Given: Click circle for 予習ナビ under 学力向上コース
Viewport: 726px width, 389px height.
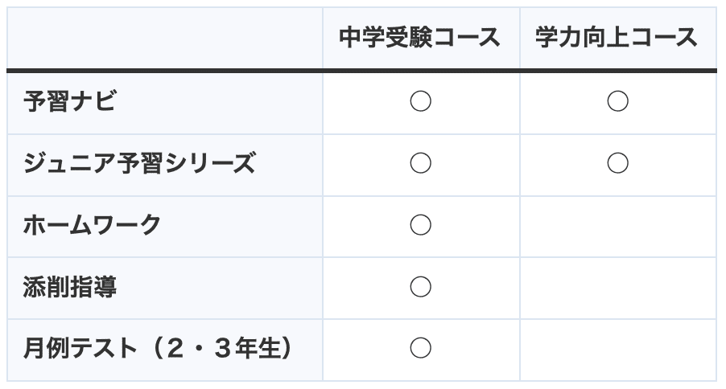Looking at the screenshot, I should (x=617, y=101).
